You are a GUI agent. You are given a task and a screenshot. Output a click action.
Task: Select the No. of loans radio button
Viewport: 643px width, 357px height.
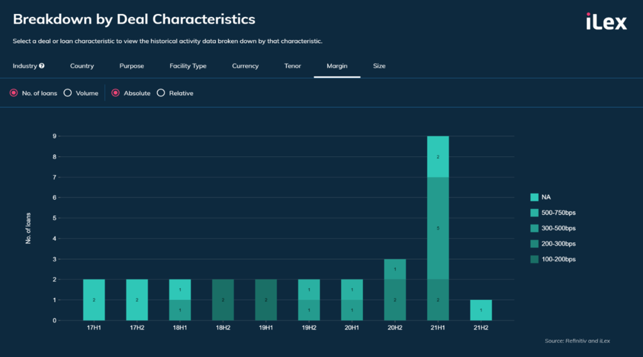tap(14, 93)
